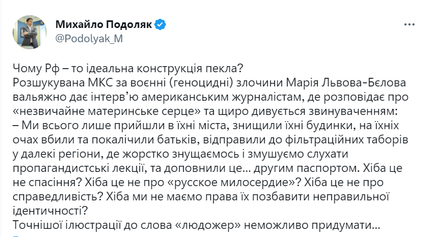425x237 pixels.
Task: Click the blue verified checkmark badge
Action: 160,24
